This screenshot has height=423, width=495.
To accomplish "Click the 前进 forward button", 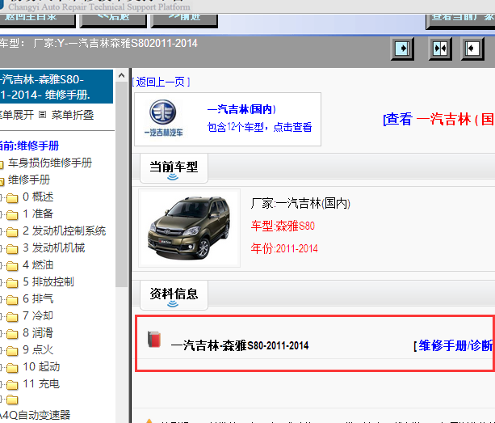I will point(184,20).
